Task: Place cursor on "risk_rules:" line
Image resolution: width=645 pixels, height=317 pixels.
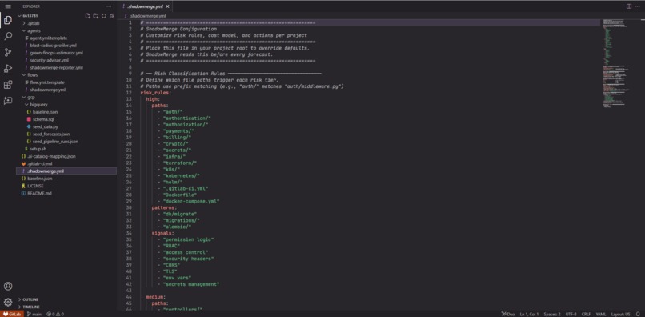Action: click(155, 93)
